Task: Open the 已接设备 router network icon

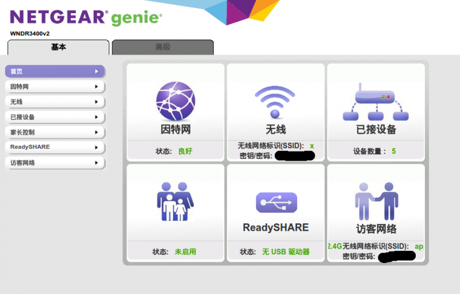Action: 375,102
